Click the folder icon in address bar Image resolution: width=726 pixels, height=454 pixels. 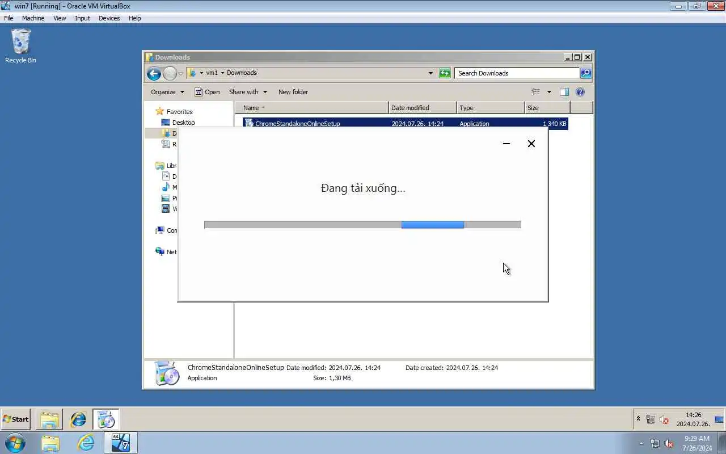192,73
